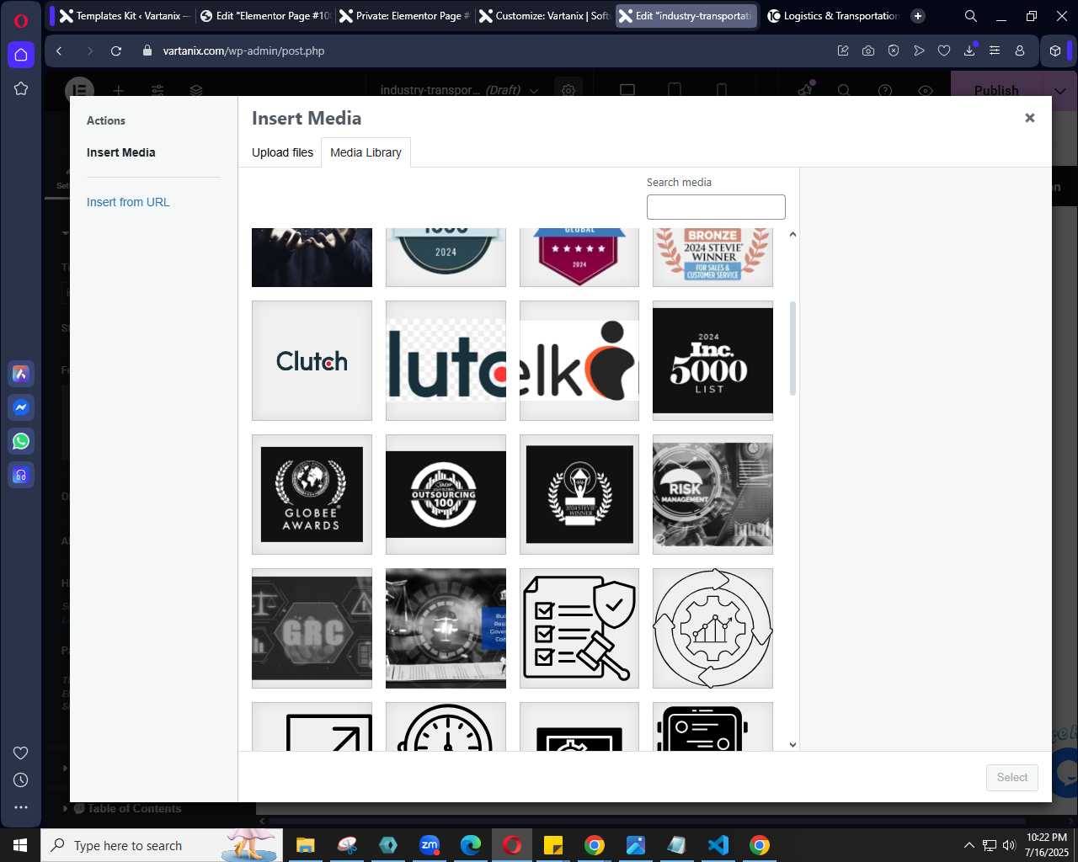Open the Private: Elementor Page browser tab
1078x862 pixels.
404,16
